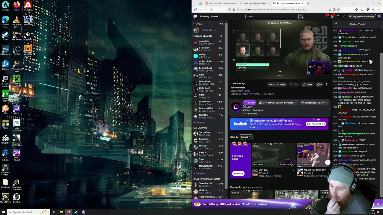Follow DrLupo with the heart button
This screenshot has width=383, height=215.
pyautogui.click(x=250, y=103)
